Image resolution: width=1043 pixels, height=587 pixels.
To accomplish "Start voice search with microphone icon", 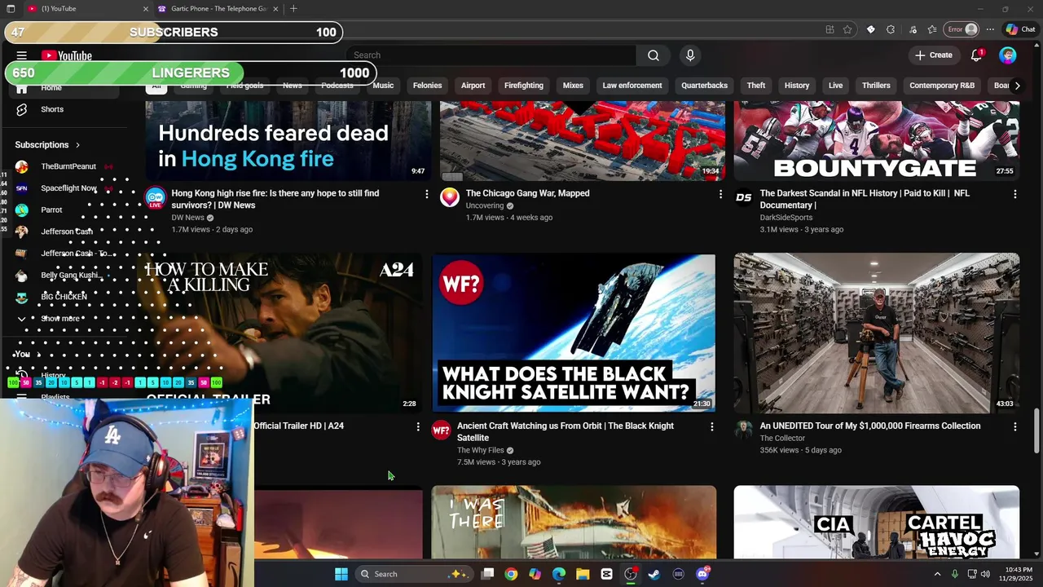I will 690,55.
